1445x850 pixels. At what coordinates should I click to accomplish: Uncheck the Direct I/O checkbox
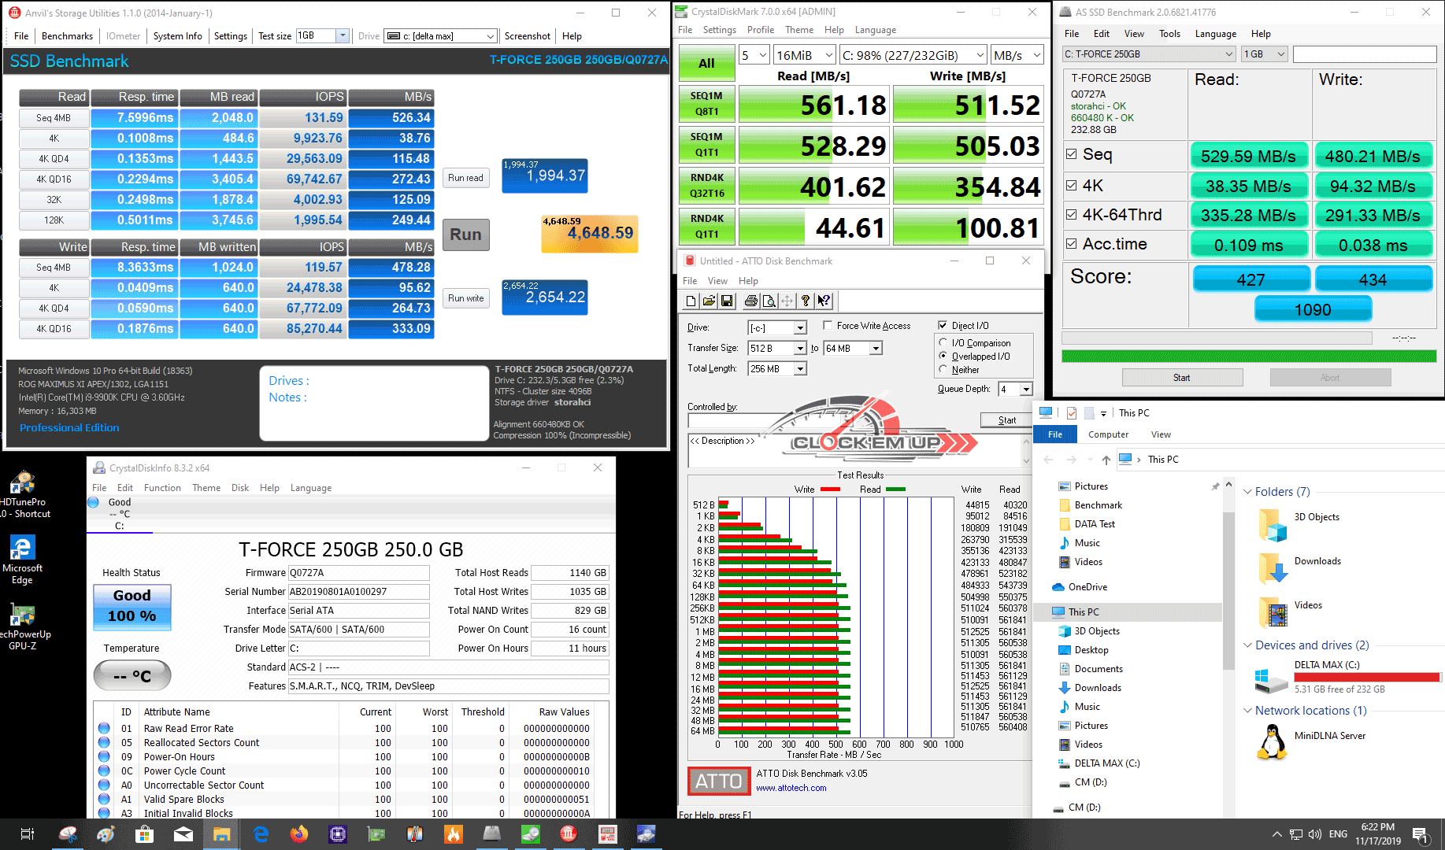point(943,326)
